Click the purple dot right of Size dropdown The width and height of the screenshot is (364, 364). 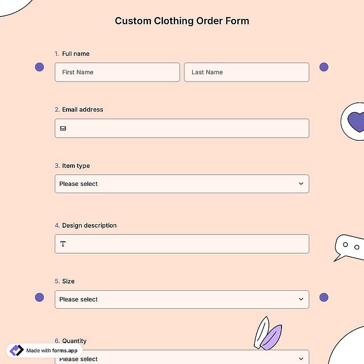(324, 297)
